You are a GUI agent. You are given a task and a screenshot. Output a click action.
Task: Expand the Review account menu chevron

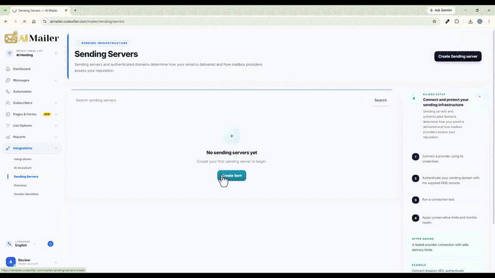pyautogui.click(x=56, y=262)
